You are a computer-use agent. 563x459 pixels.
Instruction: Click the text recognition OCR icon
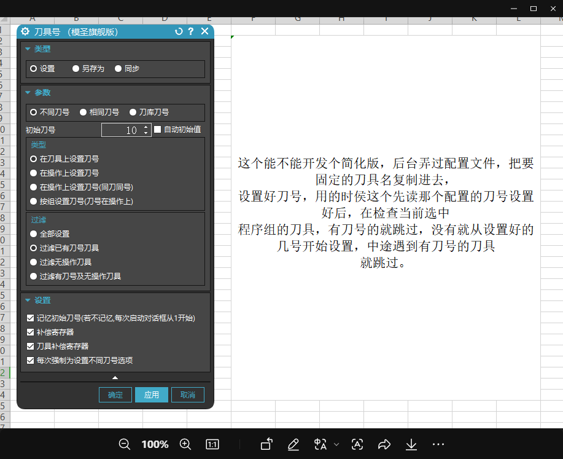[x=357, y=444]
